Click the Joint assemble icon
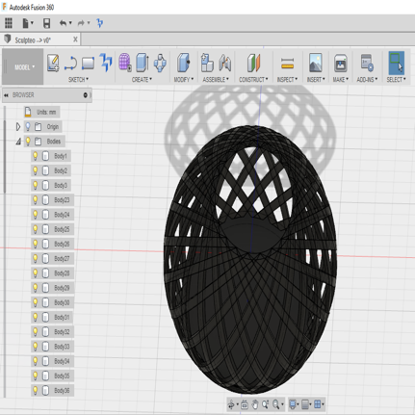This screenshot has height=415, width=415. coord(225,63)
